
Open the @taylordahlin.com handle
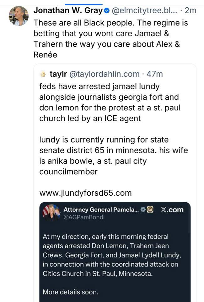pos(104,74)
